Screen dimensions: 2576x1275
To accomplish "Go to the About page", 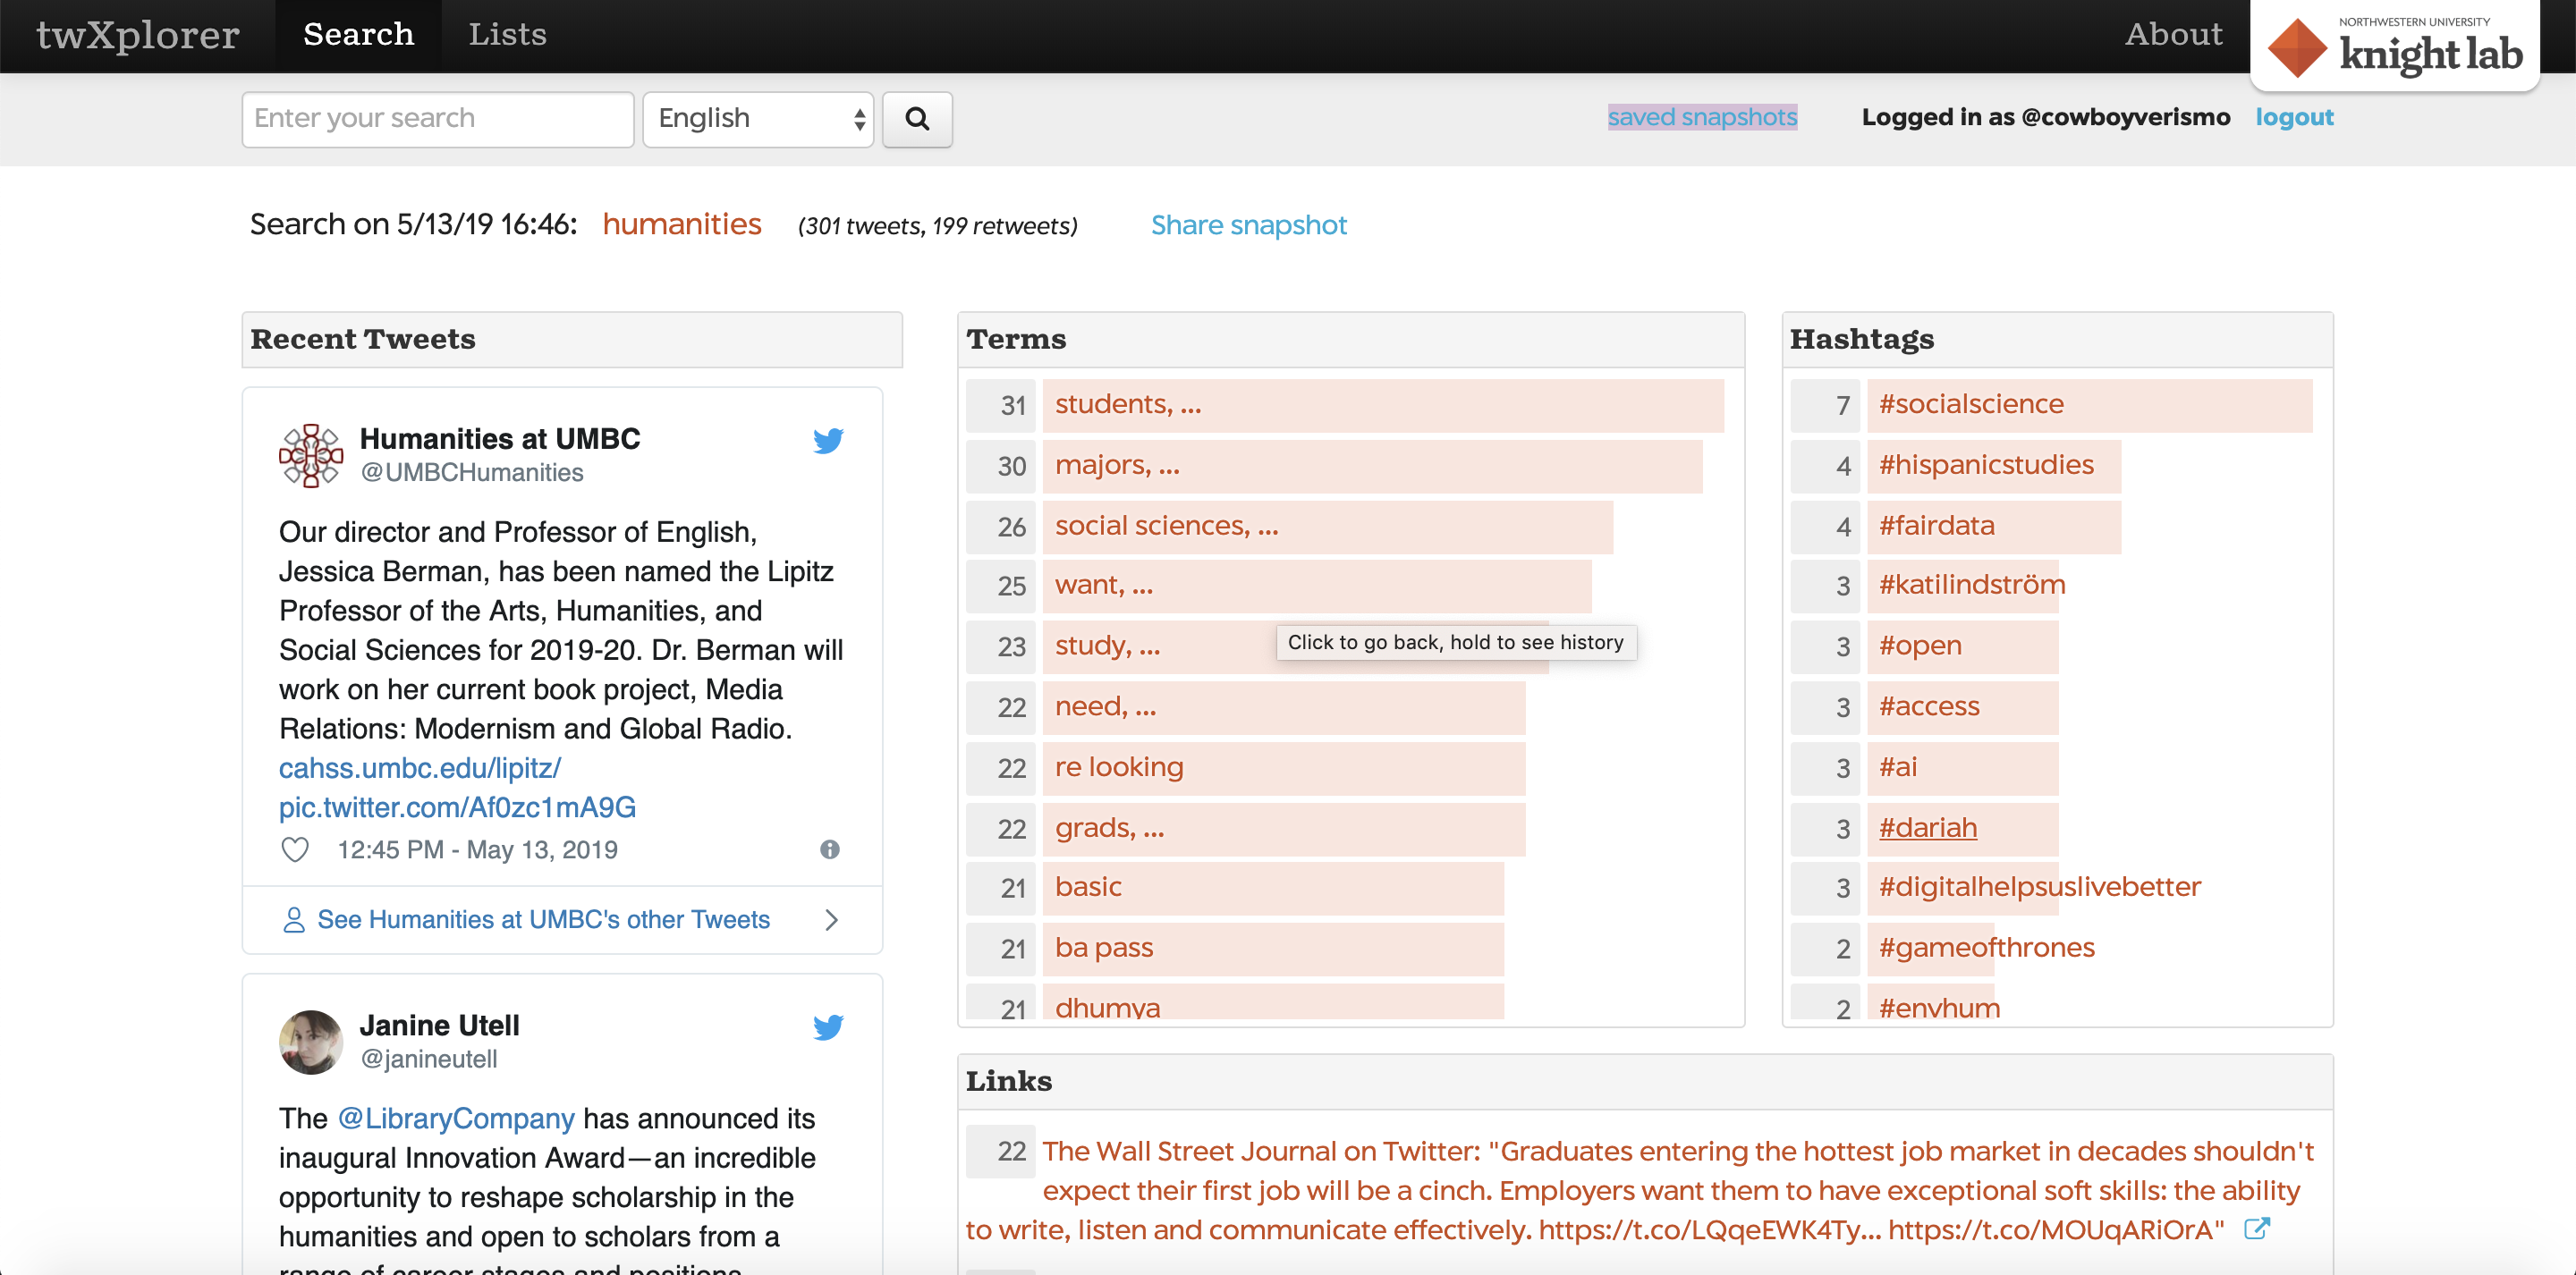I will (2173, 35).
